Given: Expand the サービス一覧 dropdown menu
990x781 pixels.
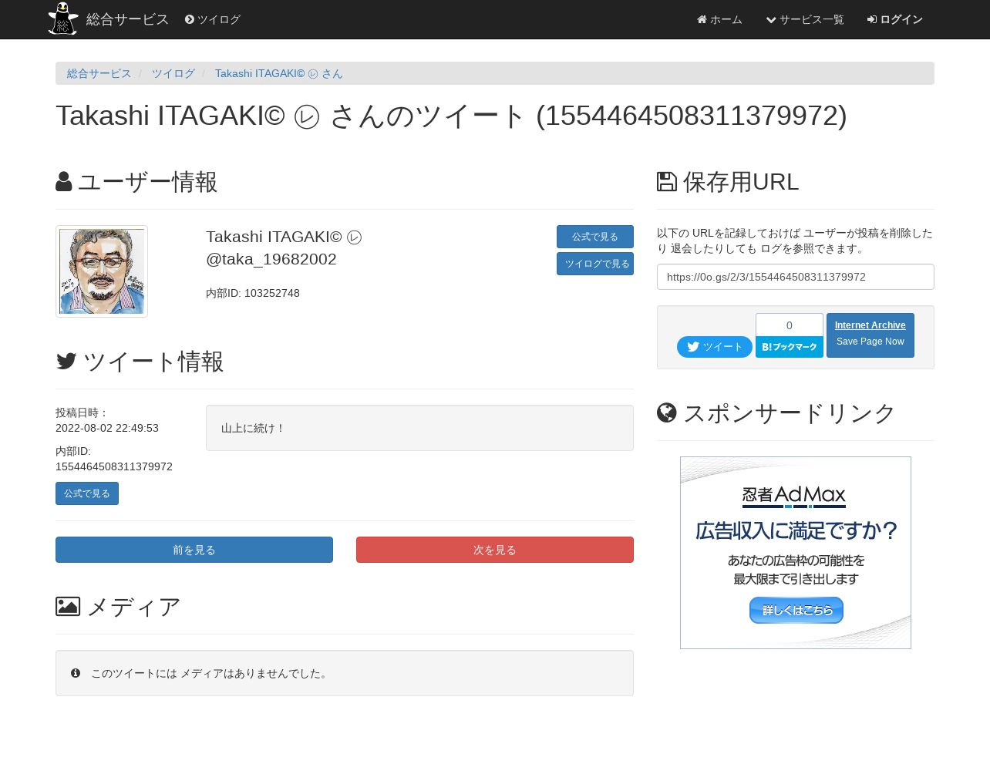Looking at the screenshot, I should pyautogui.click(x=805, y=19).
